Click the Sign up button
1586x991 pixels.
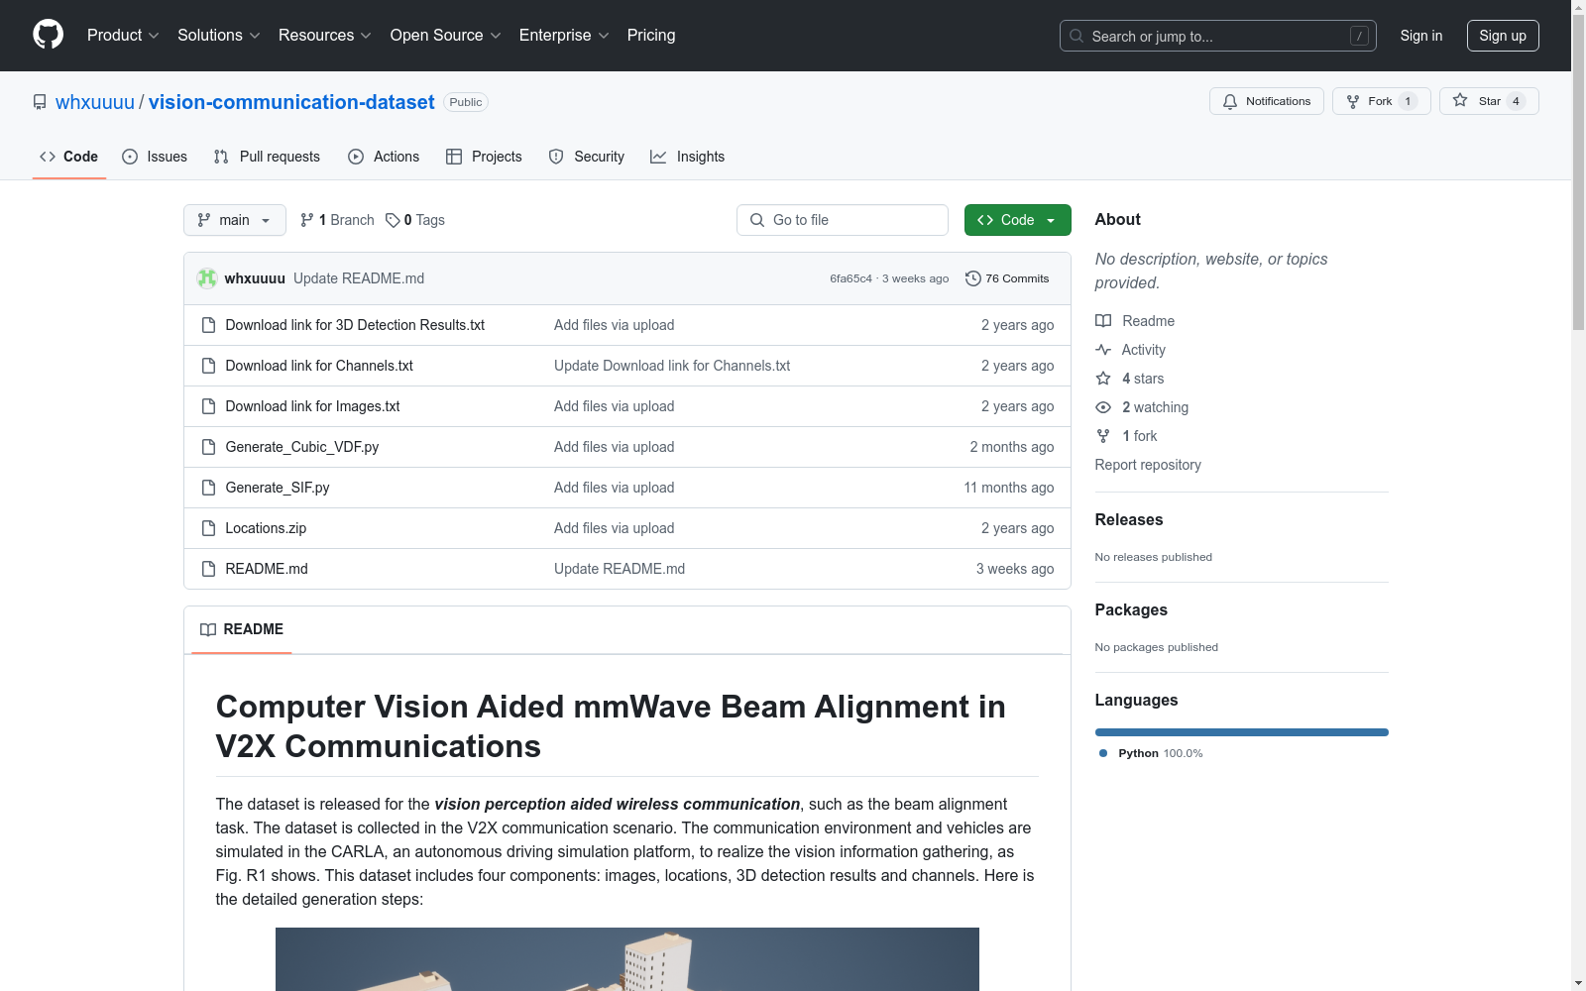click(1503, 36)
